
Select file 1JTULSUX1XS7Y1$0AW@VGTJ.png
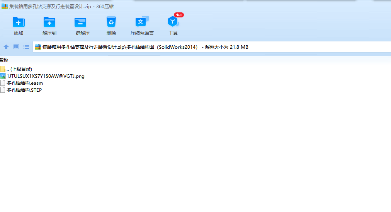coord(46,76)
